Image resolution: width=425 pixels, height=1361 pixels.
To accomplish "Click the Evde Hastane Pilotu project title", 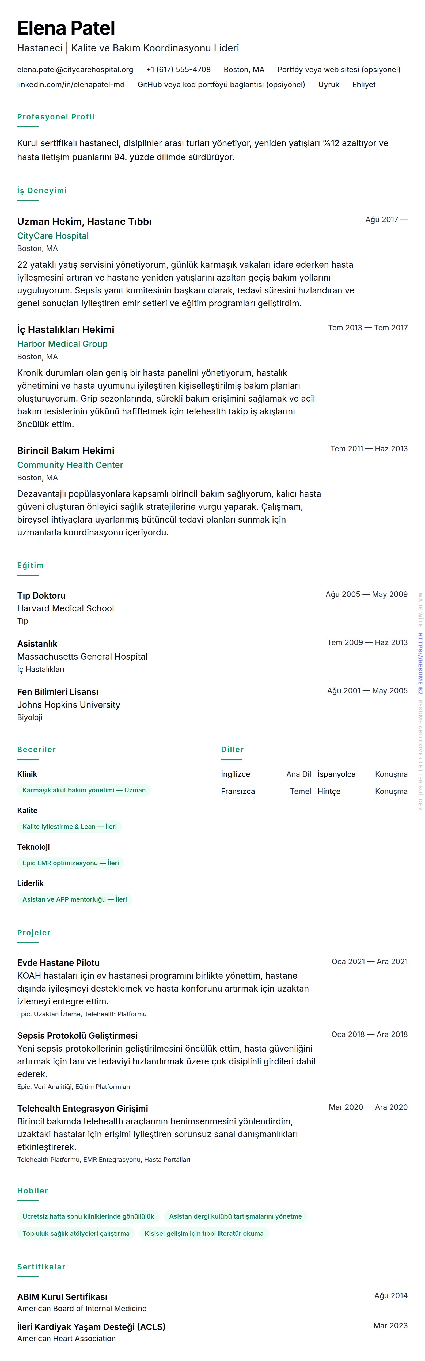I will [x=58, y=963].
